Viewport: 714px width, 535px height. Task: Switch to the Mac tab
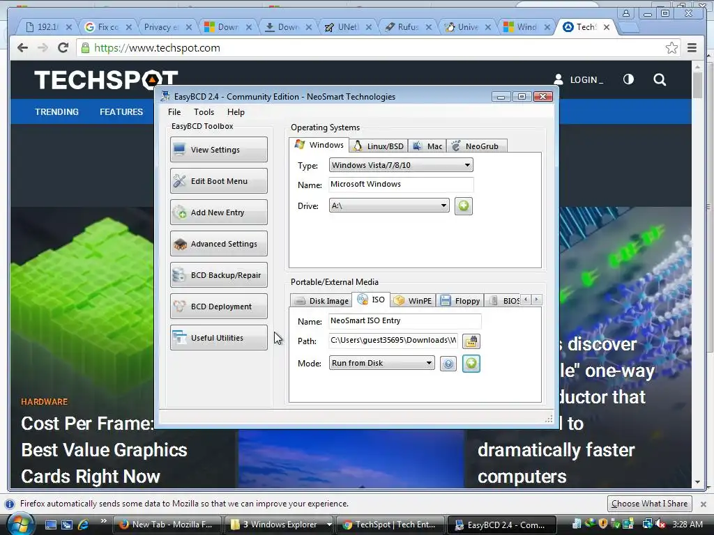(427, 146)
